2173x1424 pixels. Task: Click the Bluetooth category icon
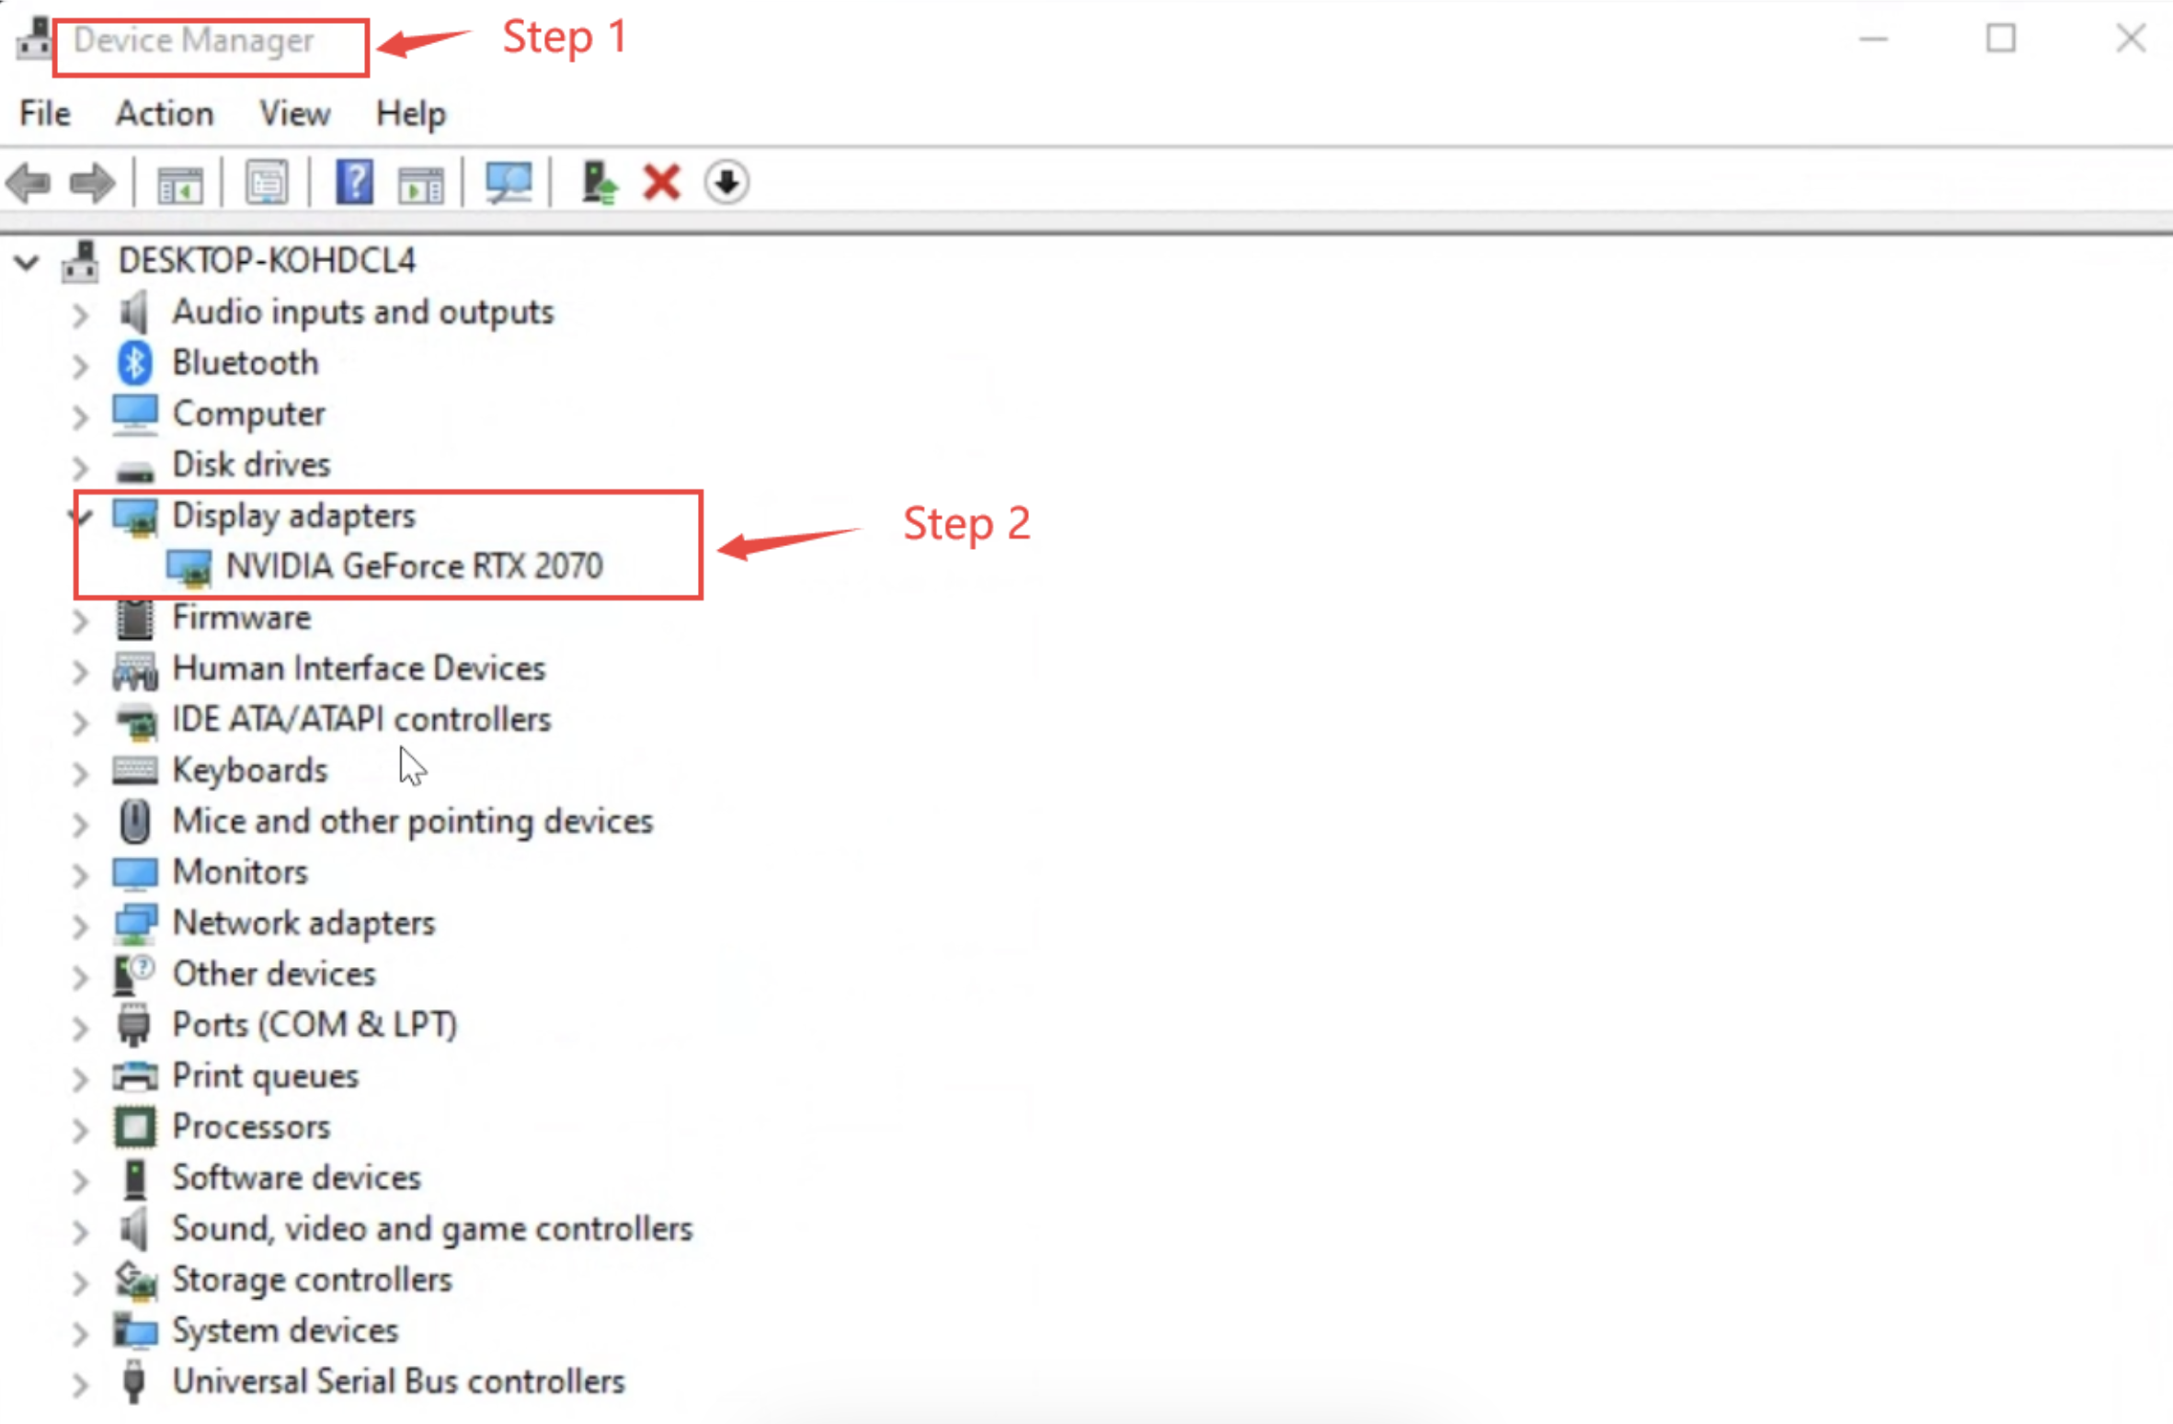[x=135, y=363]
